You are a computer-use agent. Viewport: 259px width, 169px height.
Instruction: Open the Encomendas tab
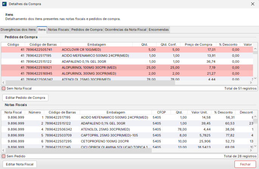pos(159,30)
